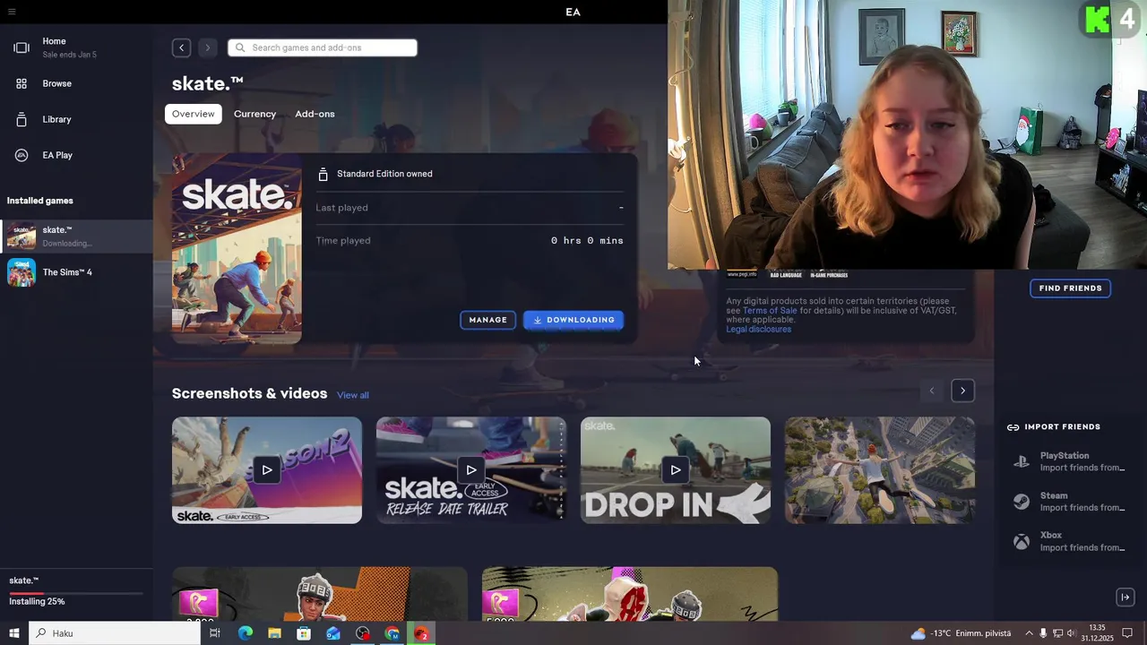1147x645 pixels.
Task: Click the Manage button
Action: click(x=488, y=320)
